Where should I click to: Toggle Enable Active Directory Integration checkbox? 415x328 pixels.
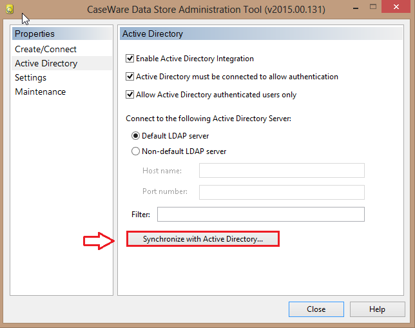130,59
